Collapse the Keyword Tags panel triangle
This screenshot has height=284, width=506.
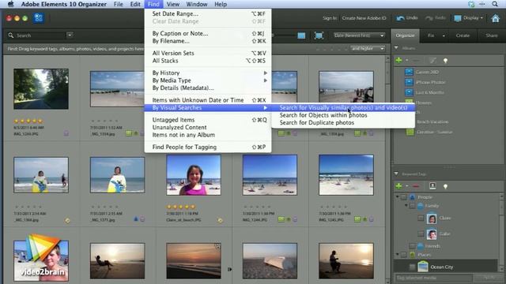(x=396, y=174)
